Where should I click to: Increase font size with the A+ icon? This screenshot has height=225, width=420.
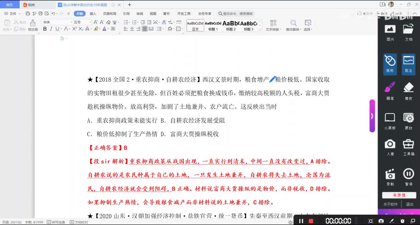pos(96,22)
